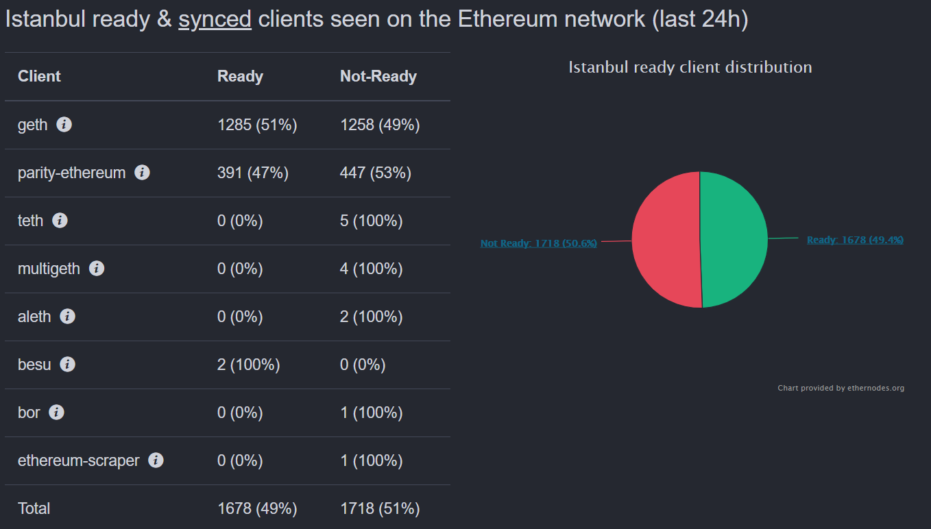Open the parity-ethereum info tooltip icon

point(143,173)
